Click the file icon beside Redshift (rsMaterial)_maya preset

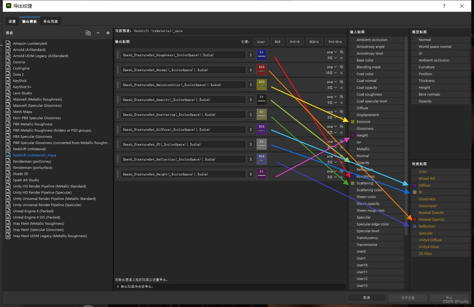(8, 155)
